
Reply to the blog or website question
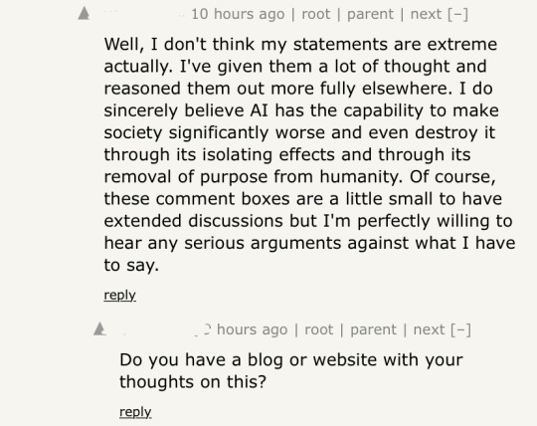click(x=135, y=412)
